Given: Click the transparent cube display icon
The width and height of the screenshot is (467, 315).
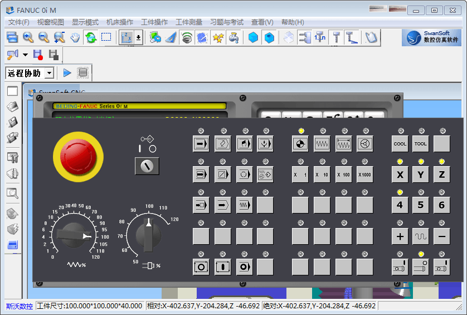Looking at the screenshot, I should 288,37.
